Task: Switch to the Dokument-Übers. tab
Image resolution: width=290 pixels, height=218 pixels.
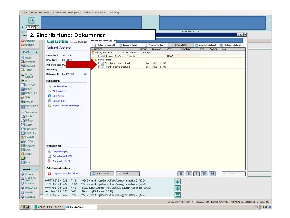Action: point(155,45)
